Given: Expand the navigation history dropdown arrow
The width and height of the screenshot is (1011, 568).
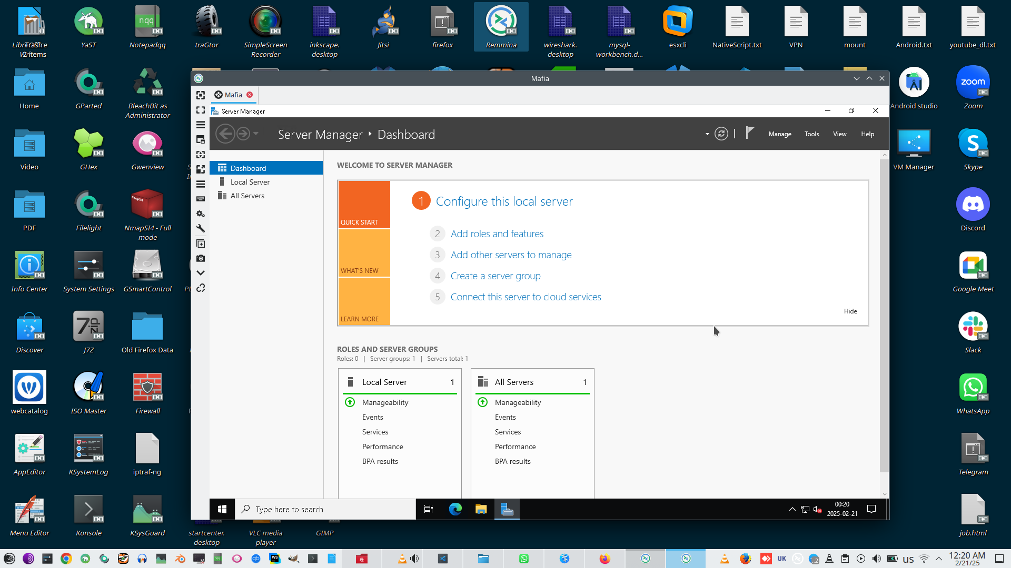Looking at the screenshot, I should click(256, 134).
